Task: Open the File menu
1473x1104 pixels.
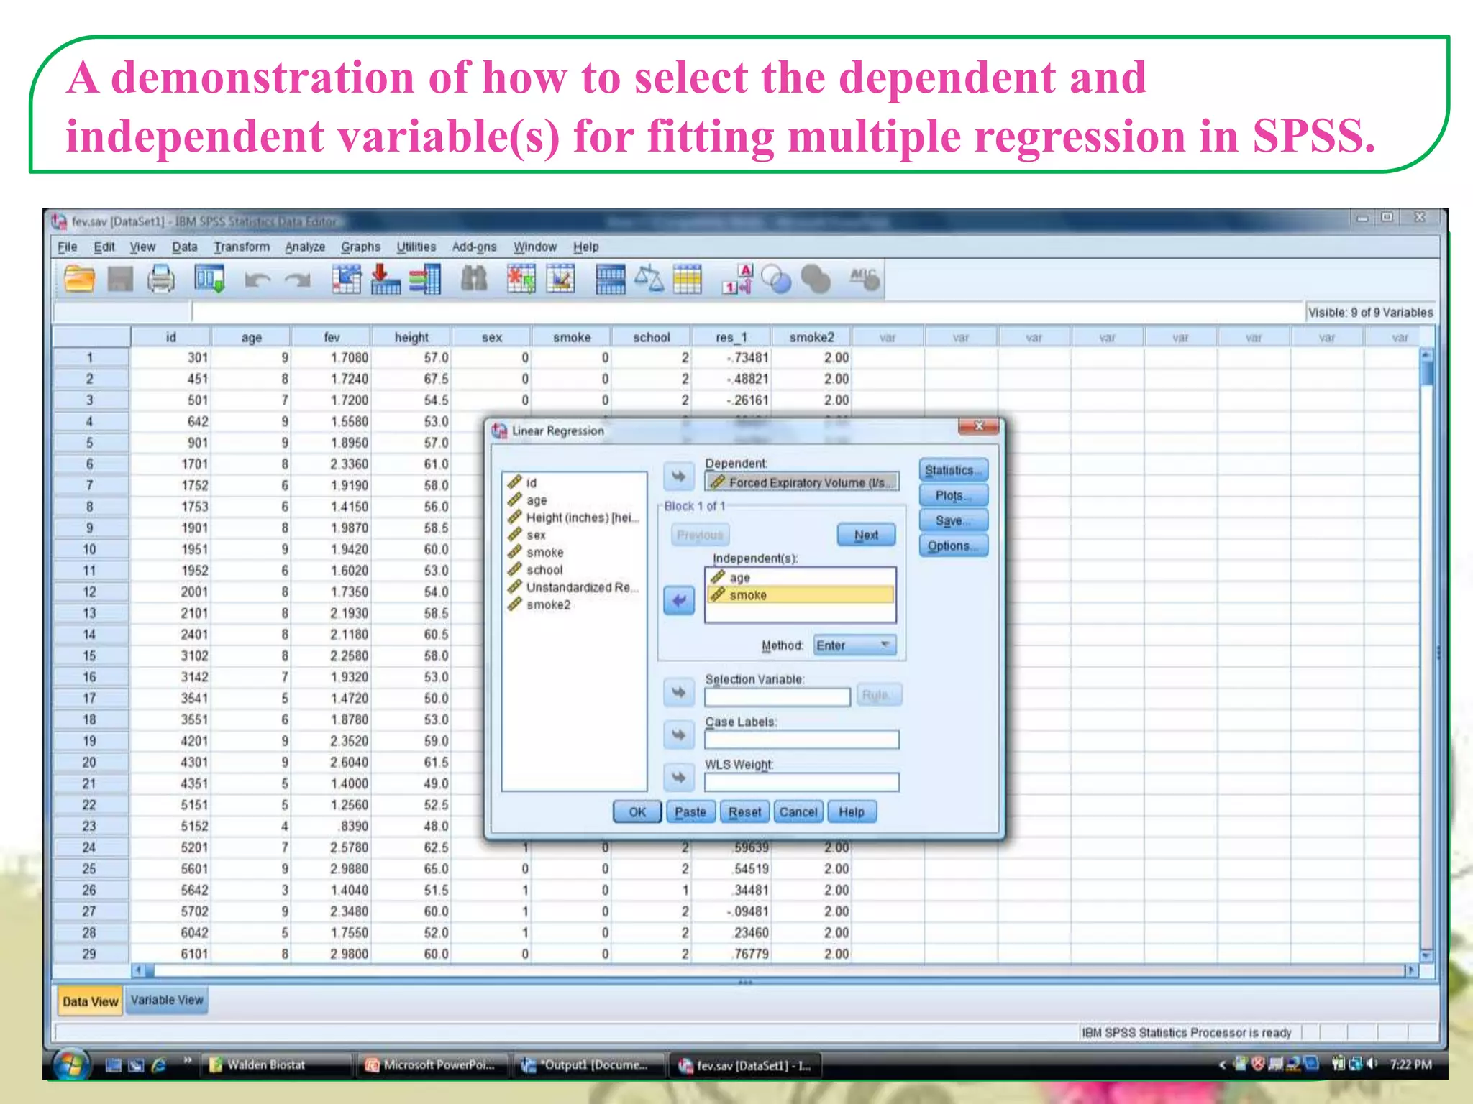Action: pyautogui.click(x=68, y=247)
